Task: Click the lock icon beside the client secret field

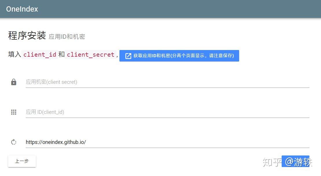Action: coord(14,82)
